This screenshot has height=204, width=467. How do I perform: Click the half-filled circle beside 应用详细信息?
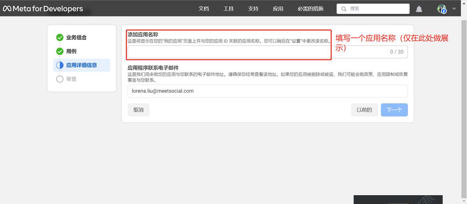point(60,65)
